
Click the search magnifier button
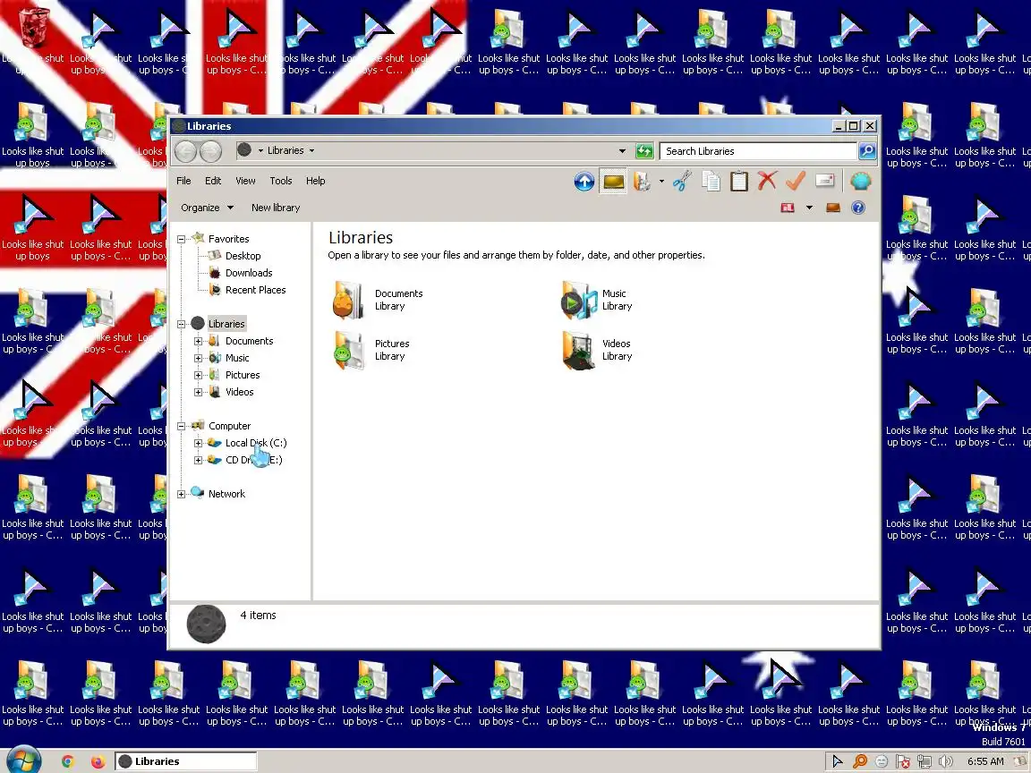tap(867, 151)
